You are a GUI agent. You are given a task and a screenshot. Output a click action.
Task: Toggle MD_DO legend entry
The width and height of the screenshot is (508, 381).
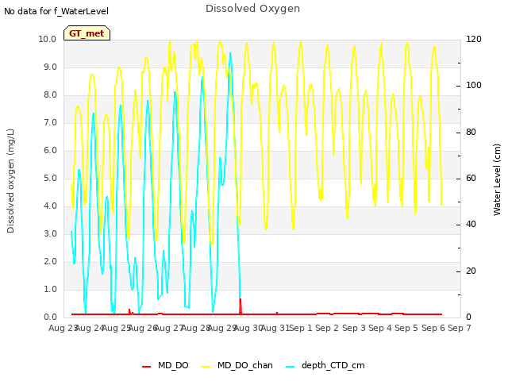pos(165,365)
